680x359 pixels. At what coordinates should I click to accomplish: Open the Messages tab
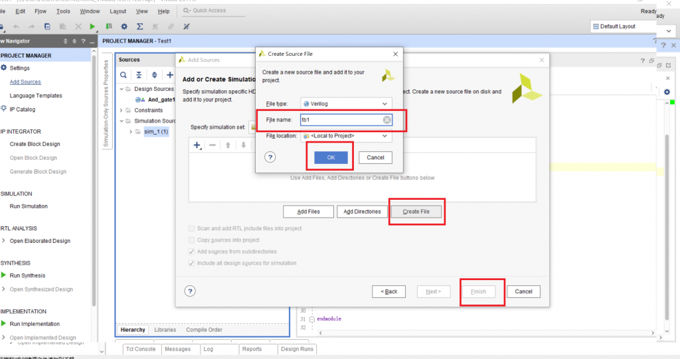pyautogui.click(x=178, y=349)
